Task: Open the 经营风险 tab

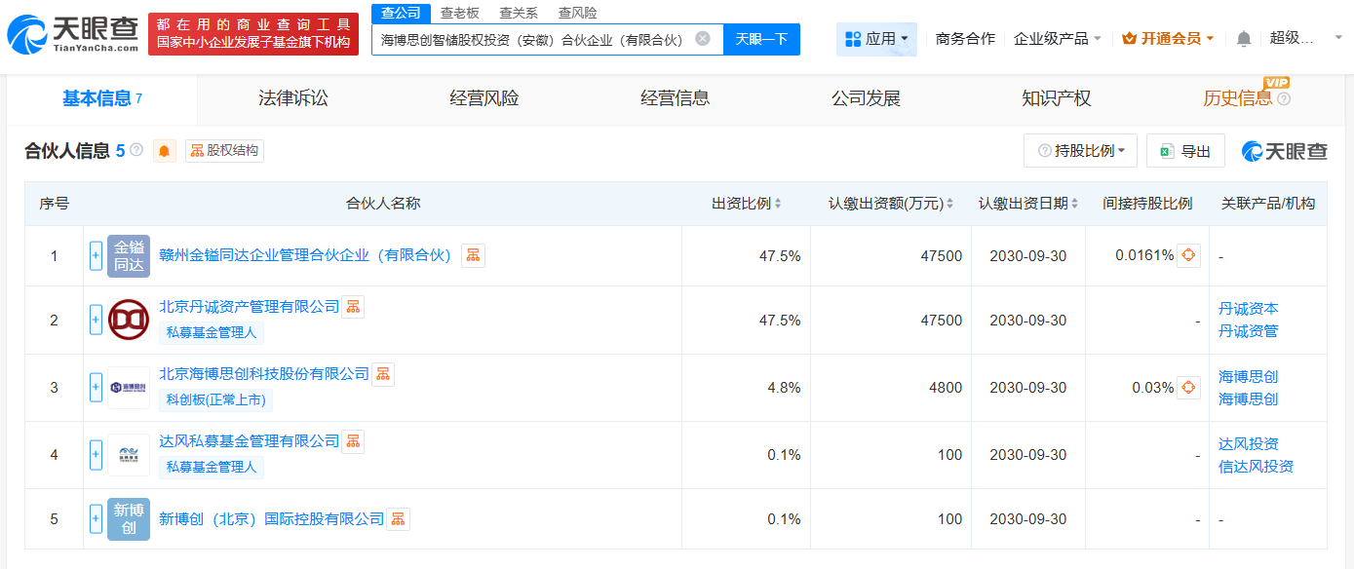Action: 484,98
